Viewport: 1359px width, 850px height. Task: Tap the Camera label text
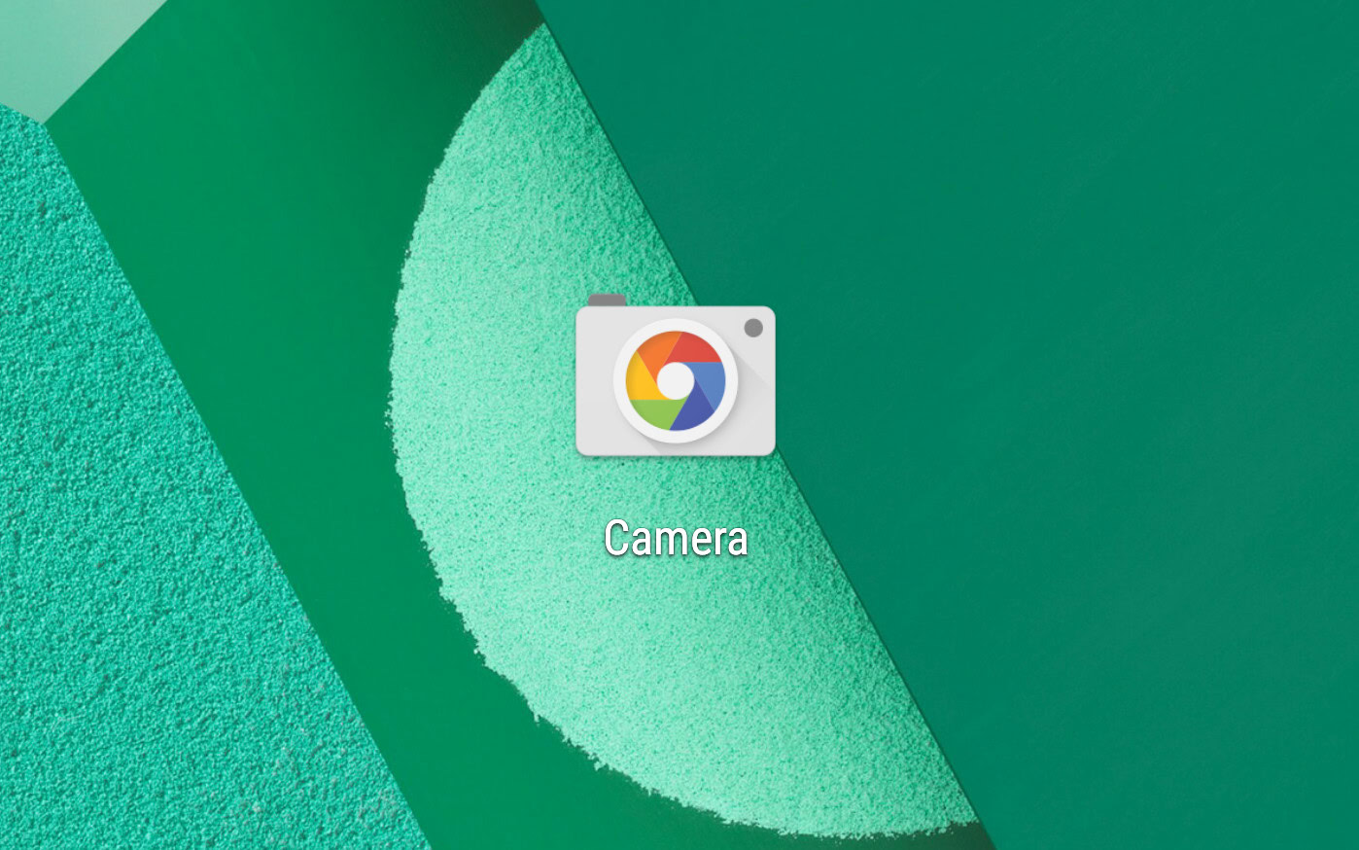click(676, 538)
